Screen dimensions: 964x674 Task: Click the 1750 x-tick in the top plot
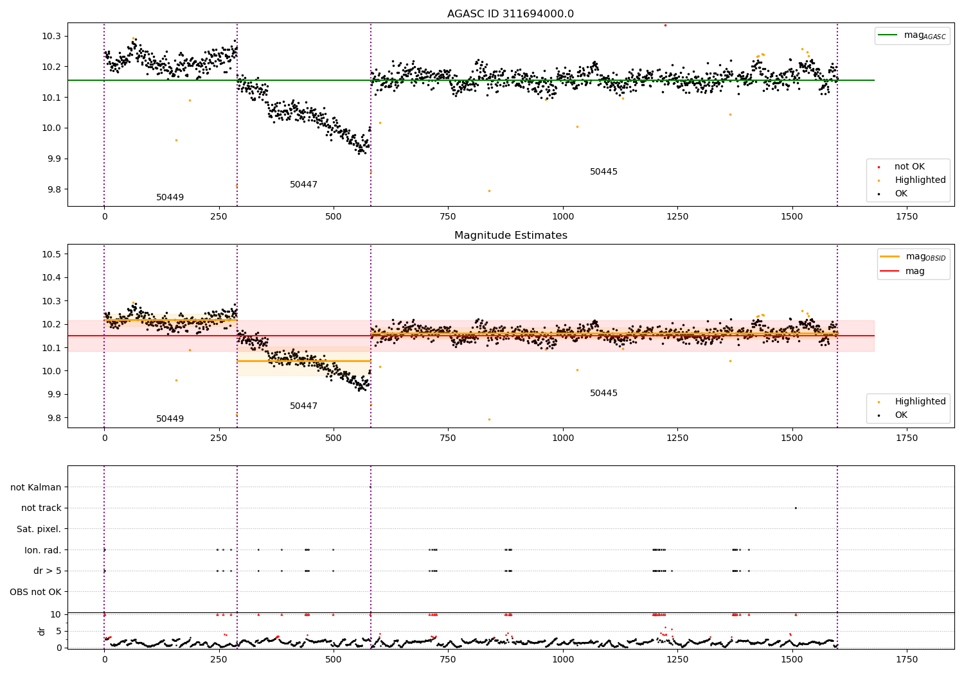tap(907, 217)
